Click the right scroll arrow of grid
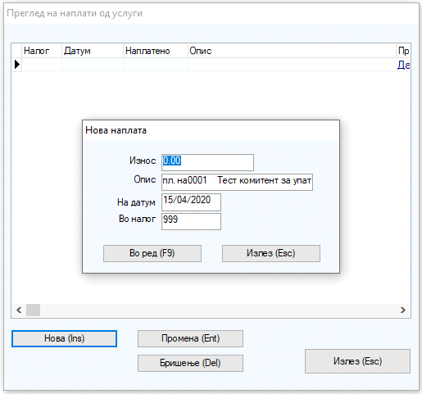The image size is (422, 394). (403, 310)
